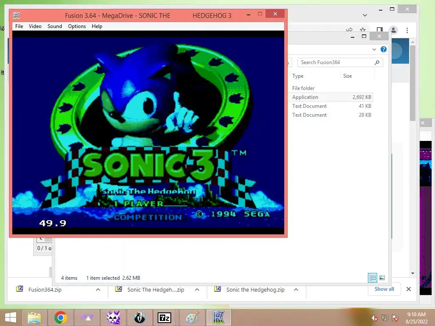435x326 pixels.
Task: Click the muted volume tray icon
Action: [x=375, y=318]
